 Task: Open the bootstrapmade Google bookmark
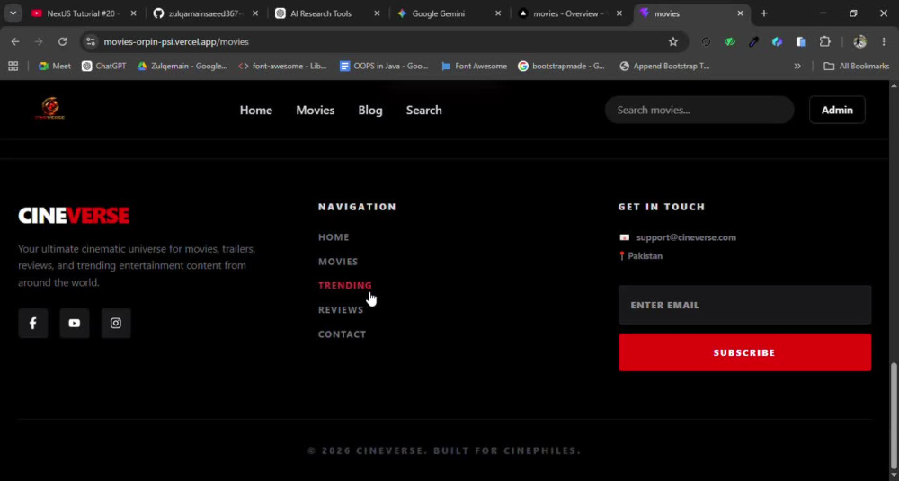561,66
